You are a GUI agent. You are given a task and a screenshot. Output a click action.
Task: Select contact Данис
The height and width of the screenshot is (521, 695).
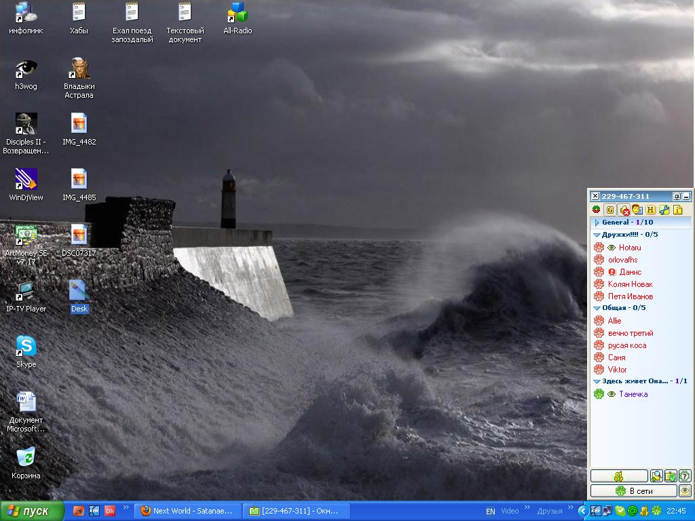click(x=631, y=272)
